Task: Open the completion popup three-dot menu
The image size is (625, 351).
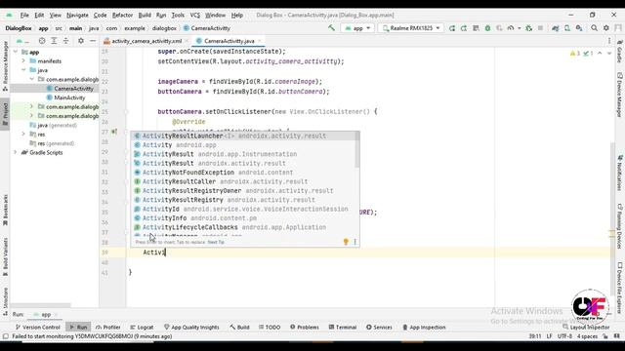Action: coord(354,242)
